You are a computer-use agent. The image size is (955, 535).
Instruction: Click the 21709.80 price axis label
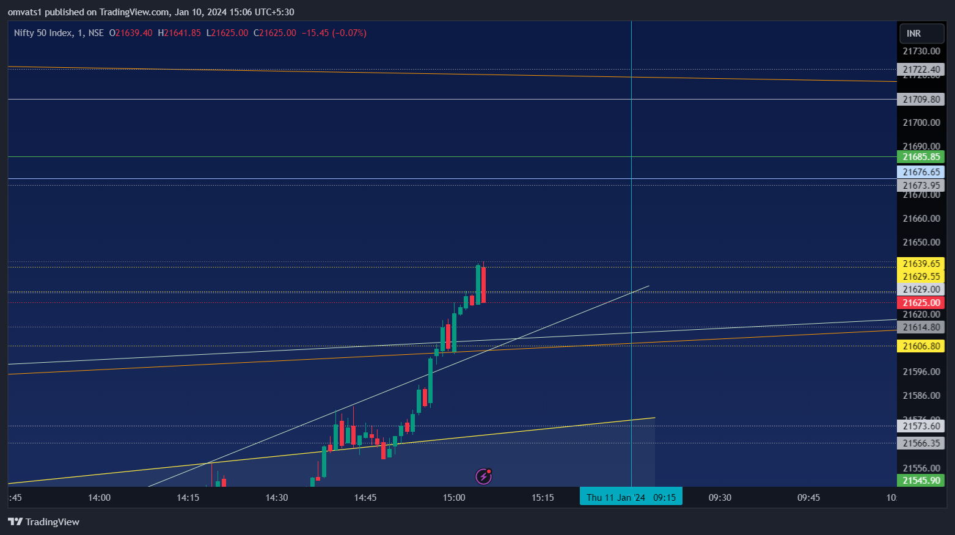921,100
